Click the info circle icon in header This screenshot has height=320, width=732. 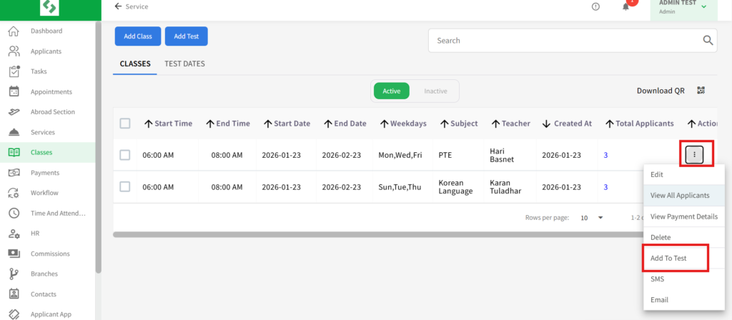pyautogui.click(x=595, y=6)
